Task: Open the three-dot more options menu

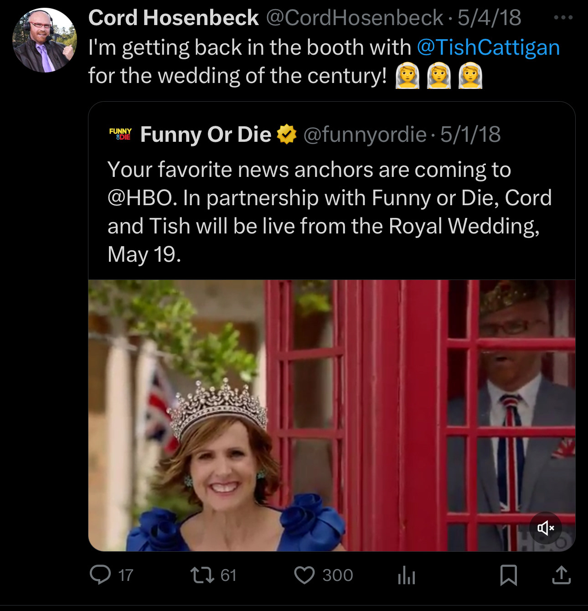Action: tap(563, 18)
